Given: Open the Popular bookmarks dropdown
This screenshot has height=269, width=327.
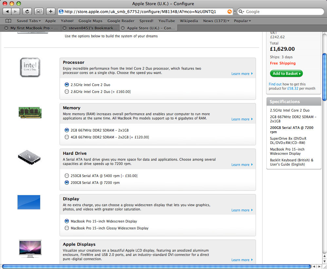Looking at the screenshot, I should (242, 21).
